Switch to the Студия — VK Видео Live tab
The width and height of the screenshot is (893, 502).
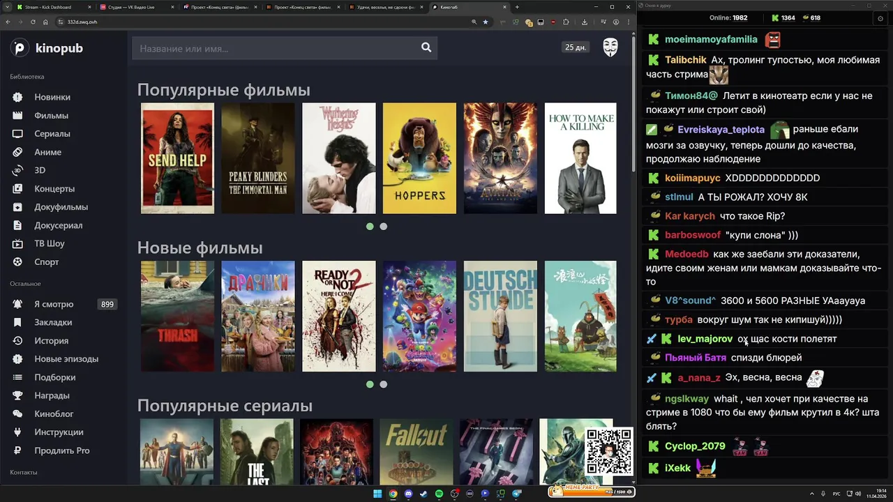[x=137, y=7]
